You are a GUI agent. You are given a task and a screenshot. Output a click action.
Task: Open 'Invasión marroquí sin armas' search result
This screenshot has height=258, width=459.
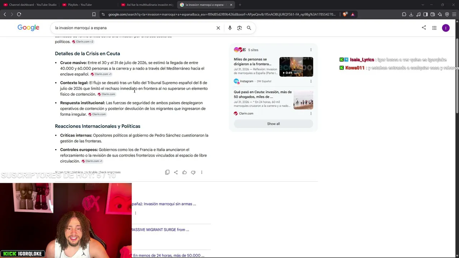pos(164,204)
